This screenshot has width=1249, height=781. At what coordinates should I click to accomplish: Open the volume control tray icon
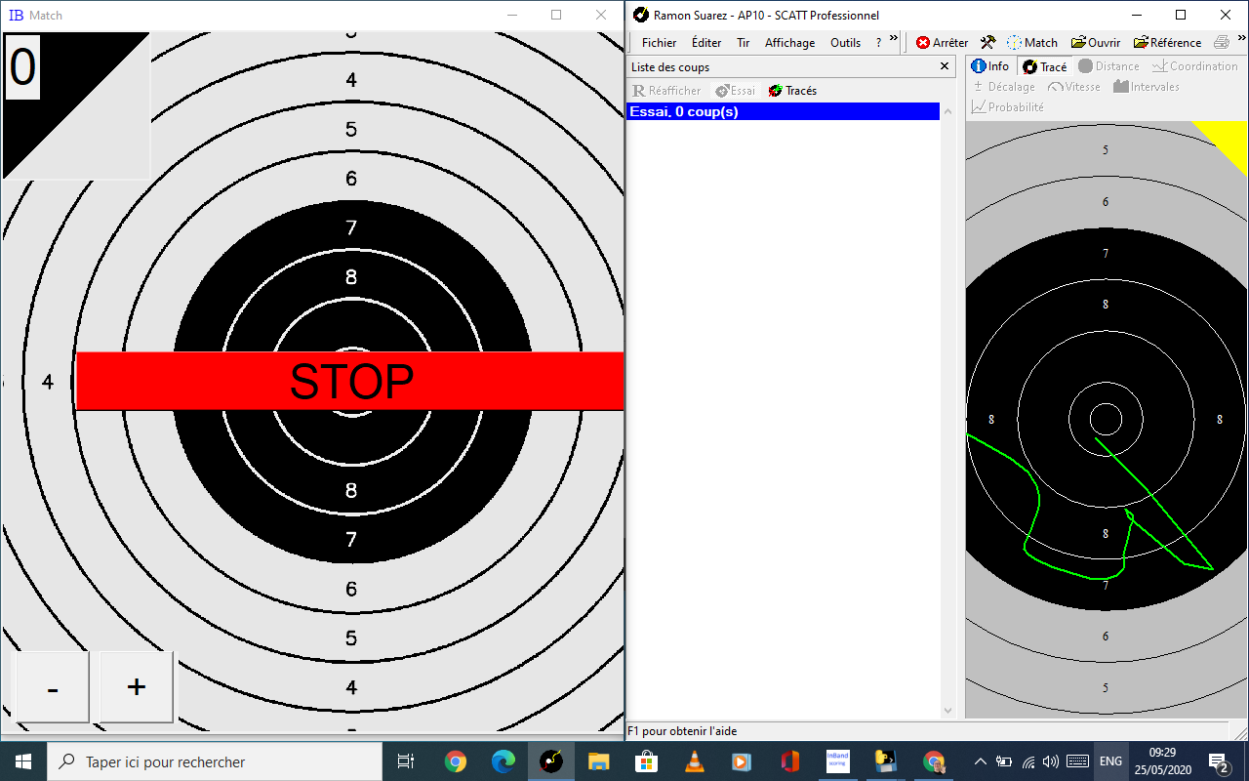coord(1051,761)
